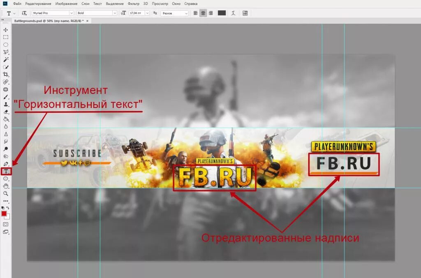Open the tool preset picker arrow

(x=14, y=13)
